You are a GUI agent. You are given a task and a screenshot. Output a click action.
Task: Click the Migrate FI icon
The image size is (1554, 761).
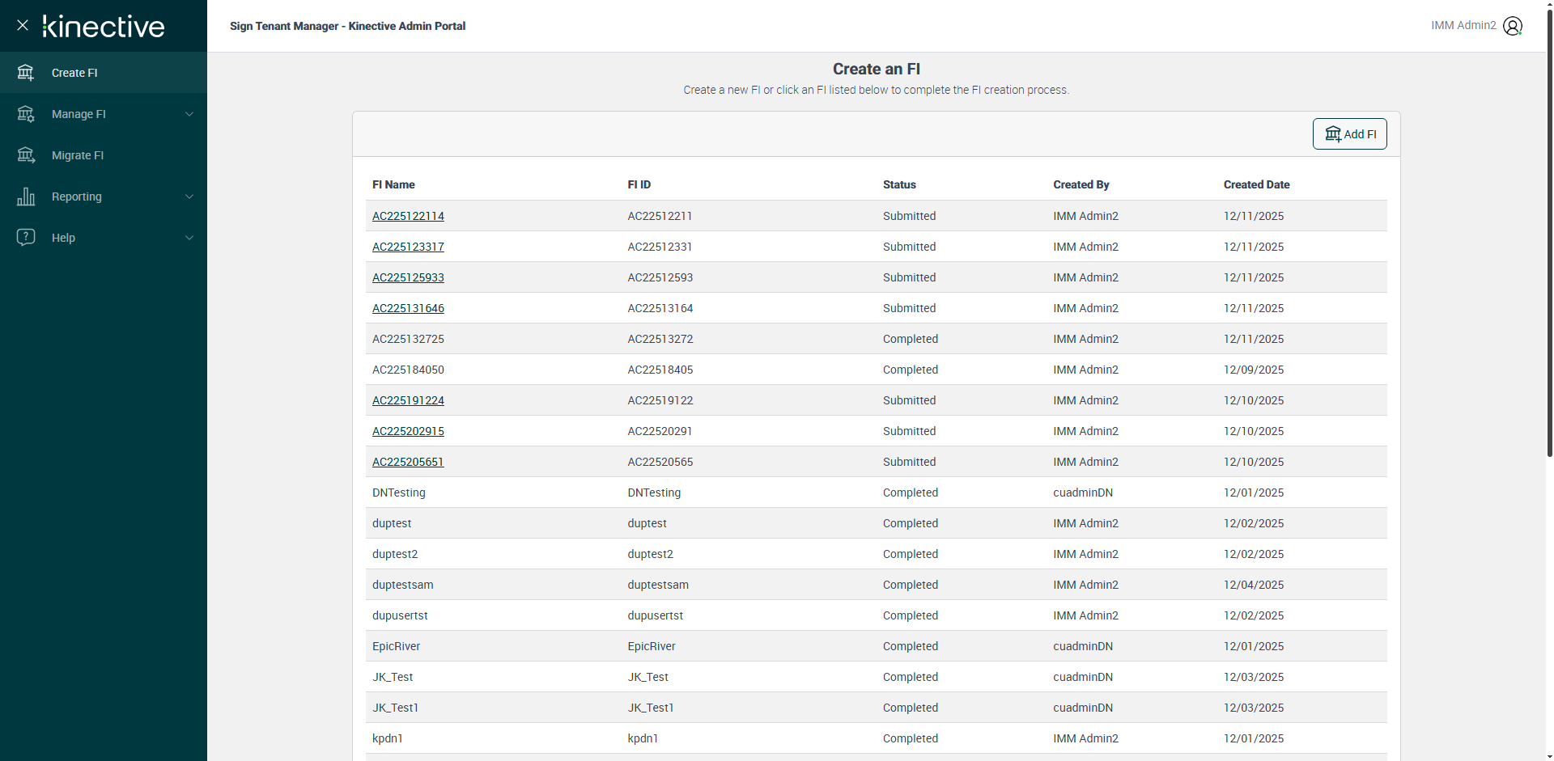[26, 155]
